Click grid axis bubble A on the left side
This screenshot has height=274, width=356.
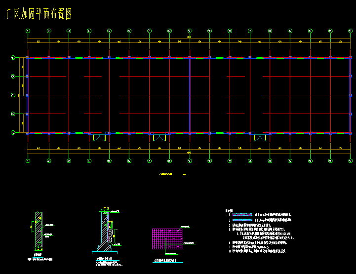[13, 133]
